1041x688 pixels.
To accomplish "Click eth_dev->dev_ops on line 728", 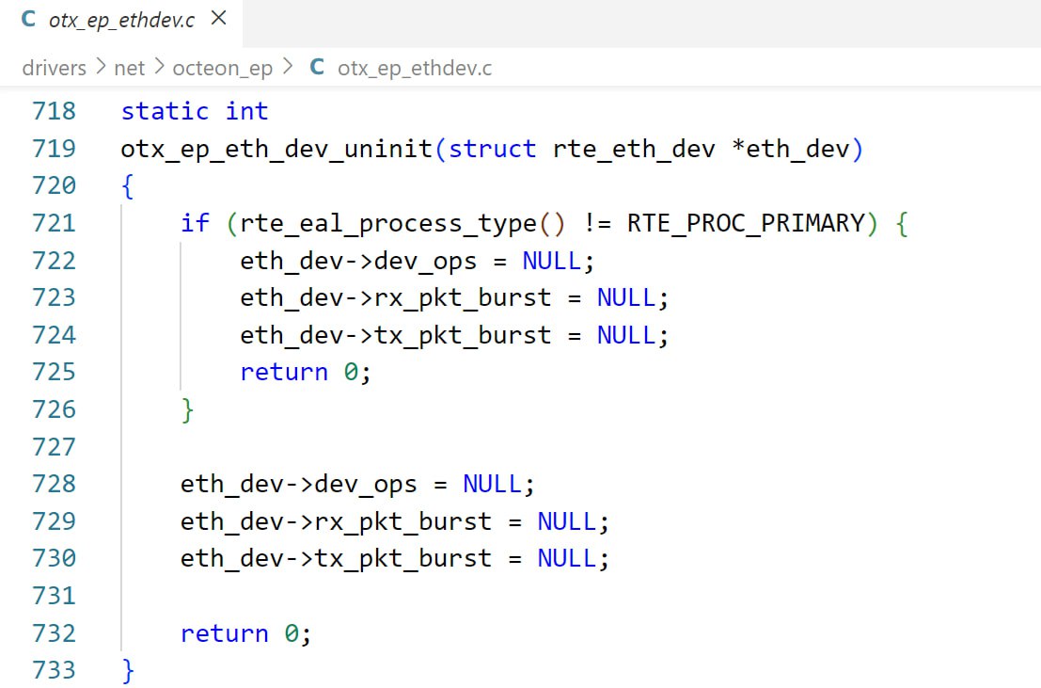I will click(299, 485).
